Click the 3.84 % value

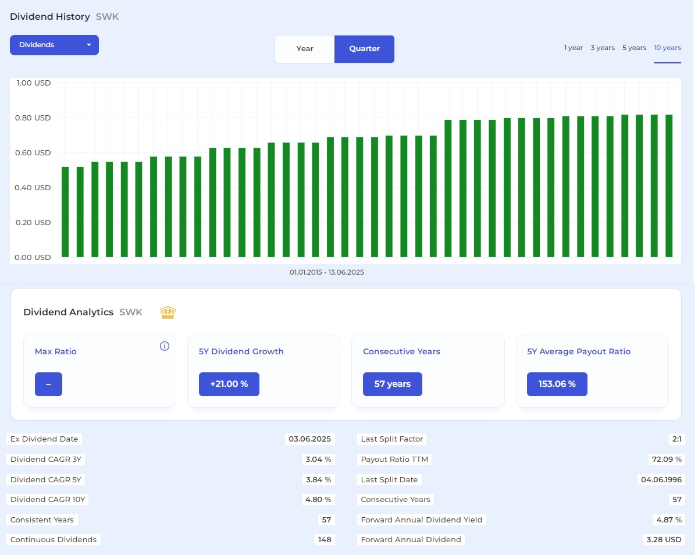pos(318,480)
